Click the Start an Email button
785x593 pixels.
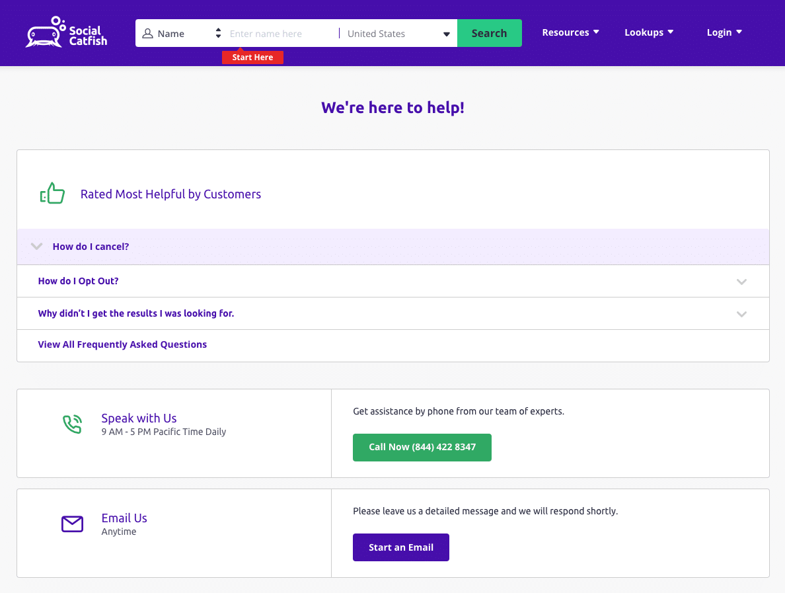coord(401,547)
